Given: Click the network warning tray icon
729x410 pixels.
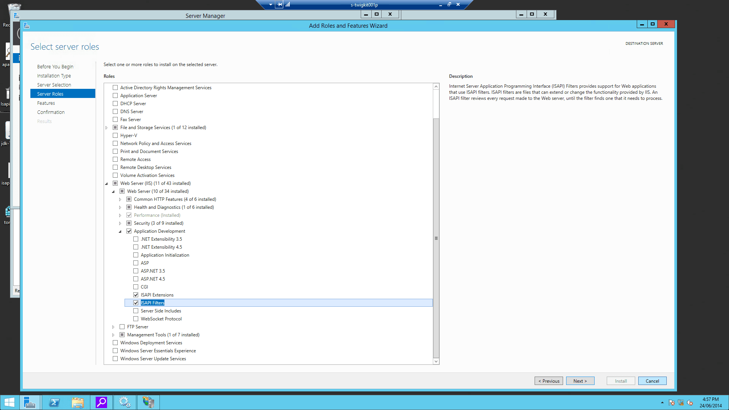Looking at the screenshot, I should tap(681, 402).
